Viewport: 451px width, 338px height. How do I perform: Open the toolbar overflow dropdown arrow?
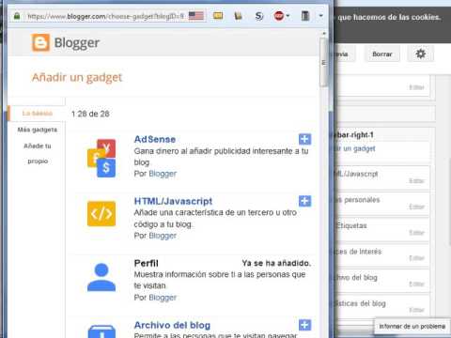(x=320, y=16)
